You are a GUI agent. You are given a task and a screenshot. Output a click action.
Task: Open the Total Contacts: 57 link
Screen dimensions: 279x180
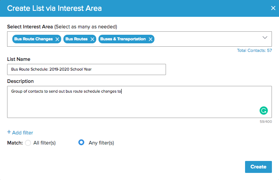pos(254,50)
